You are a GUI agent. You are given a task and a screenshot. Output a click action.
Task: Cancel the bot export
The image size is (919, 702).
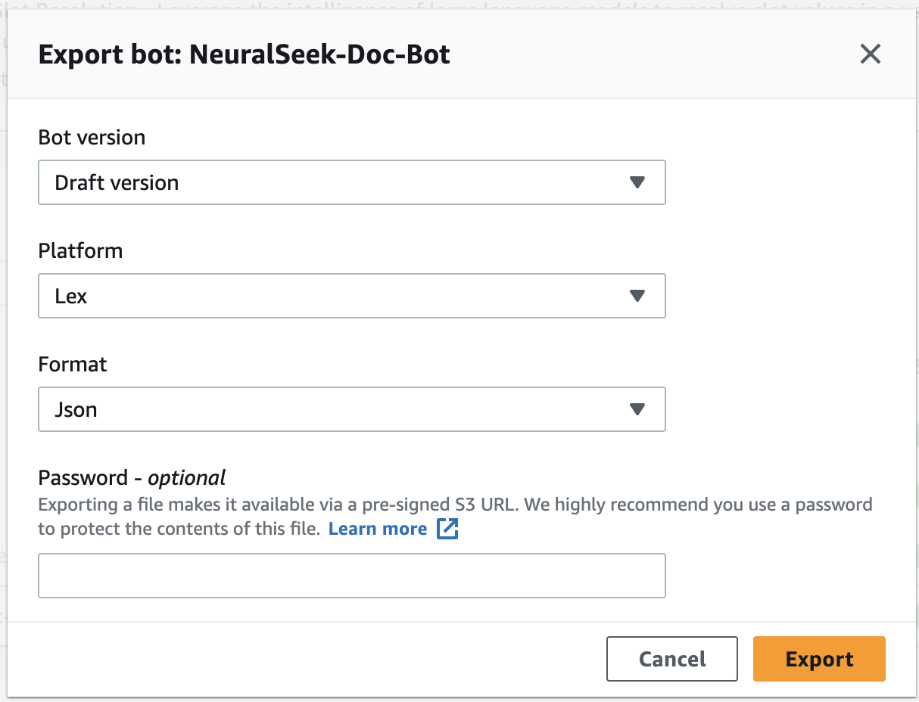click(672, 659)
